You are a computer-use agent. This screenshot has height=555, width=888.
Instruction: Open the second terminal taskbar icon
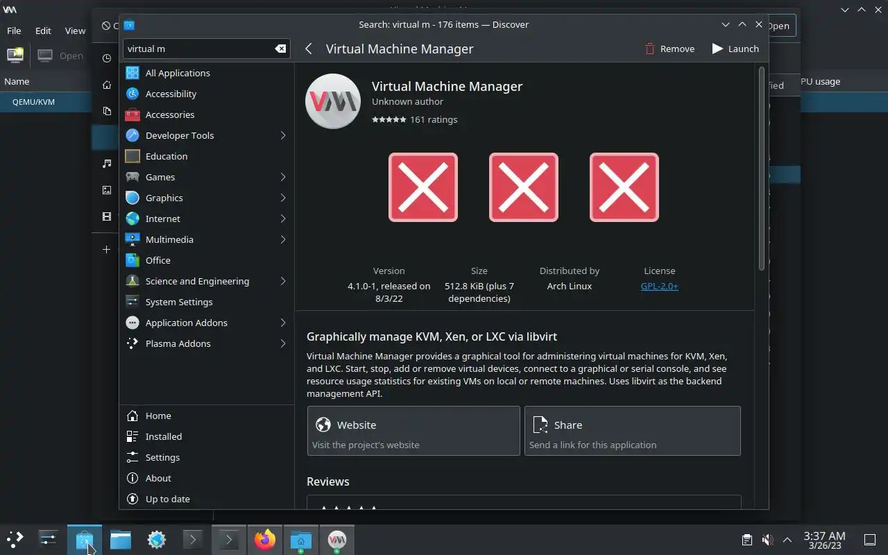(x=229, y=539)
